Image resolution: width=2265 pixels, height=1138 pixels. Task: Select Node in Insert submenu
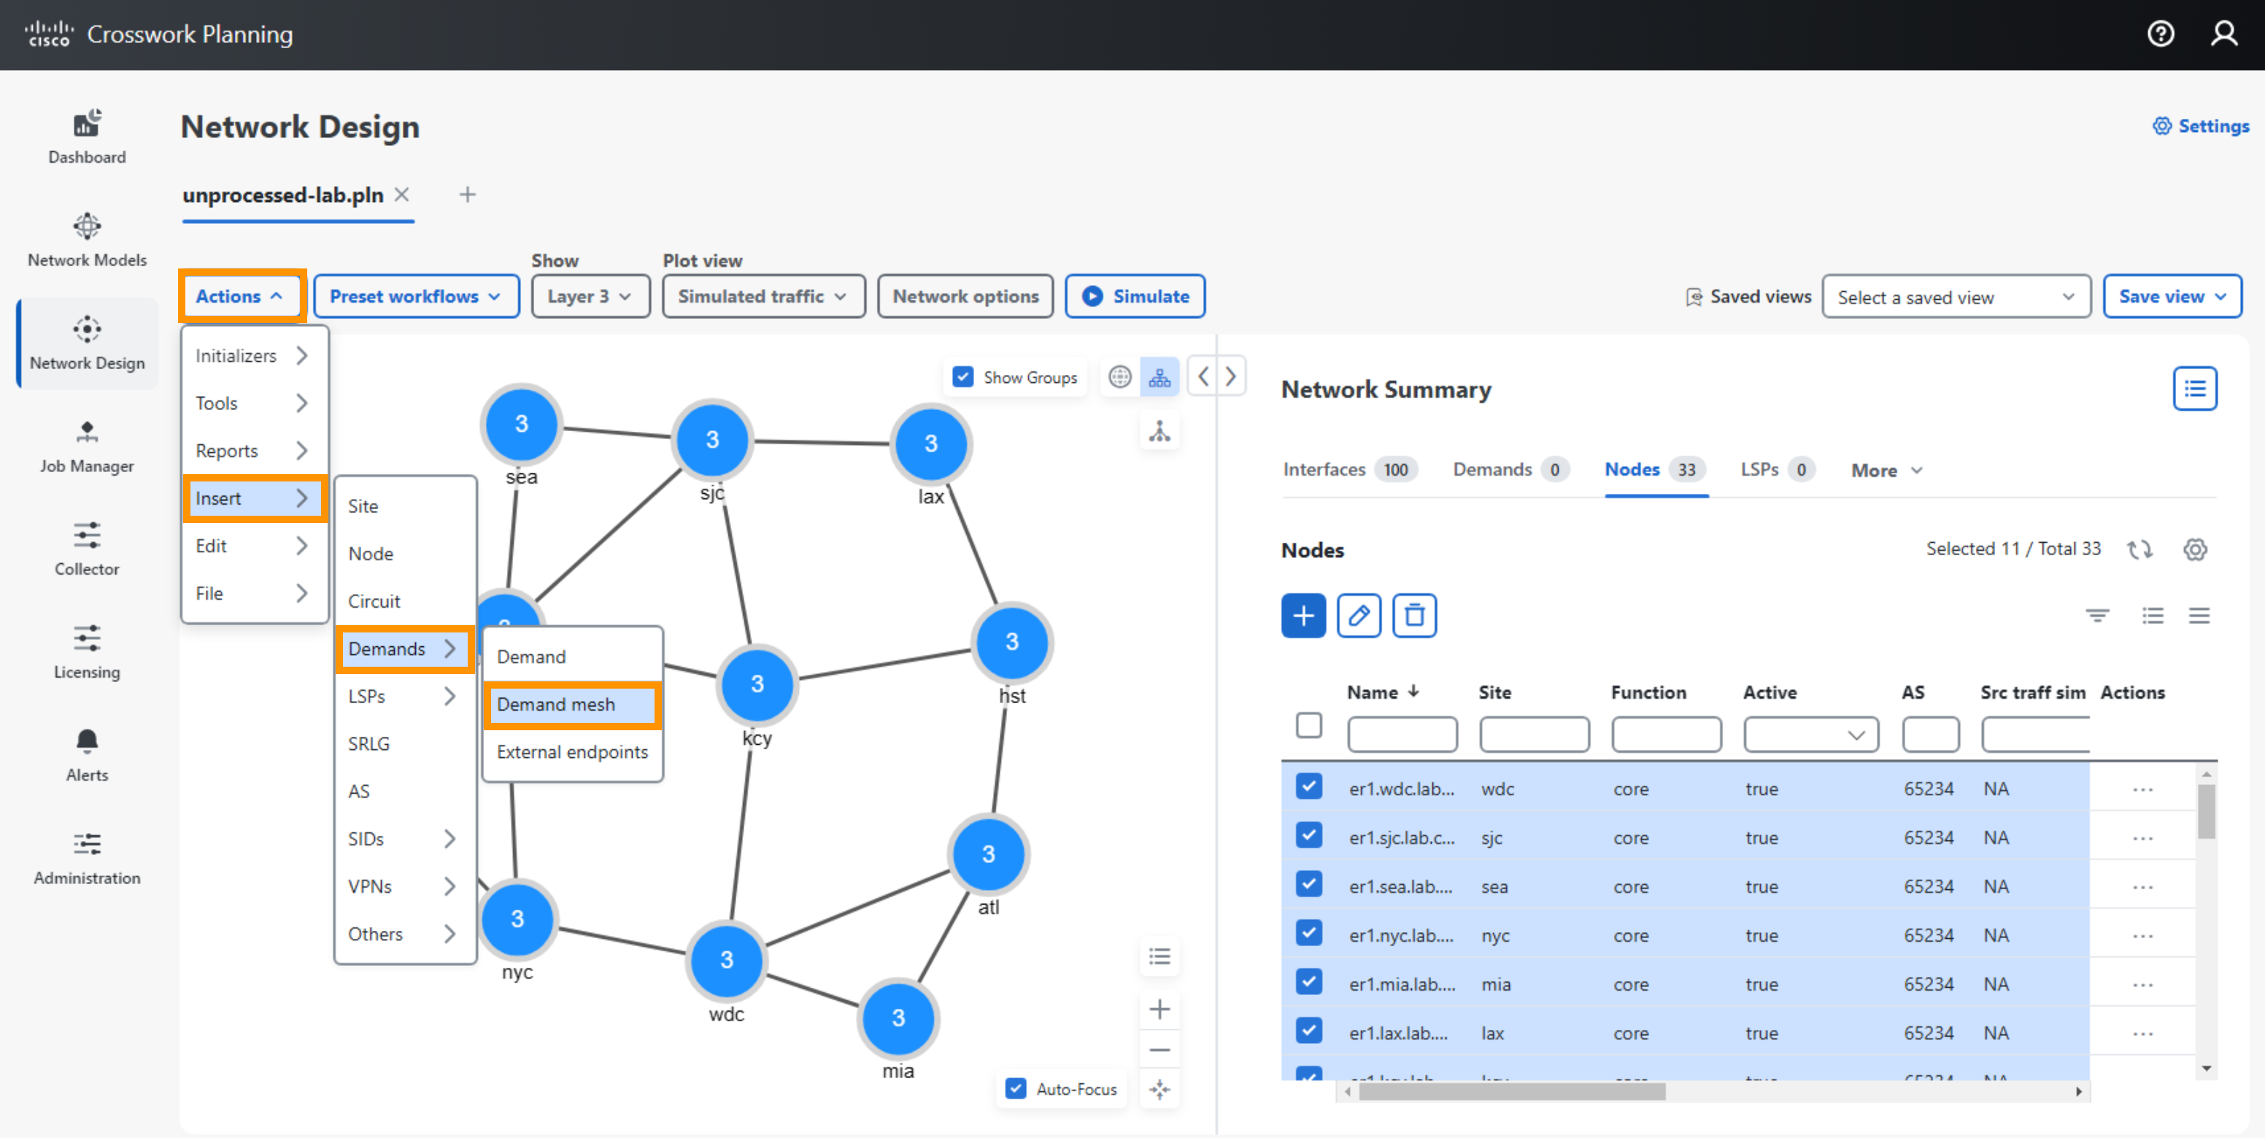(x=404, y=554)
